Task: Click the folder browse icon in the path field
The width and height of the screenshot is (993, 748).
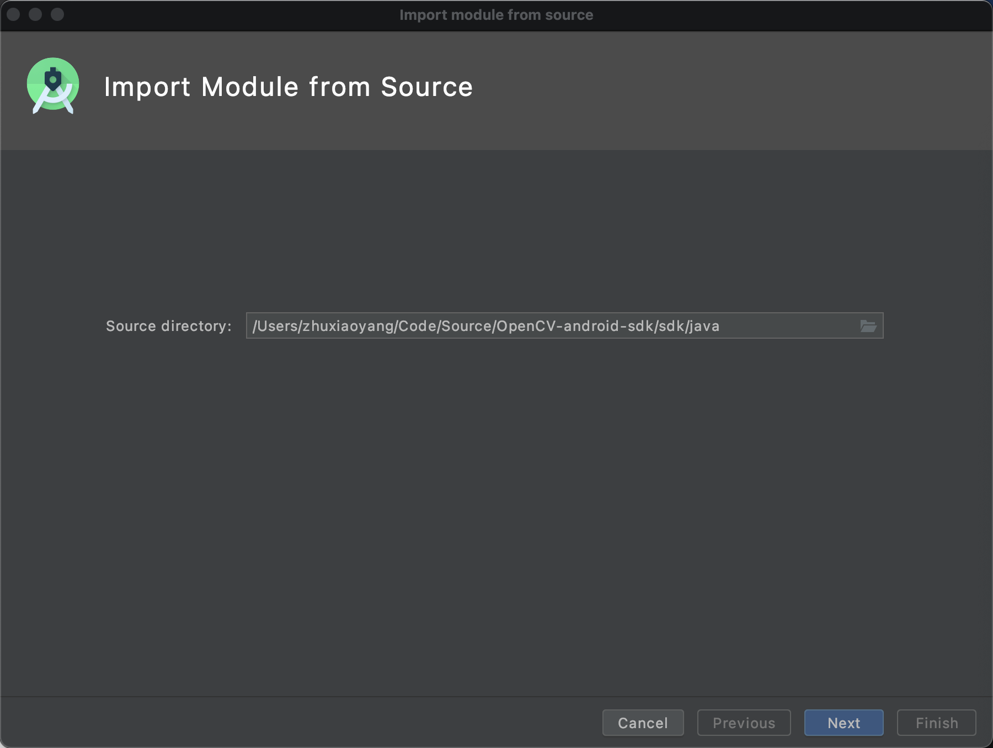Action: pos(868,326)
